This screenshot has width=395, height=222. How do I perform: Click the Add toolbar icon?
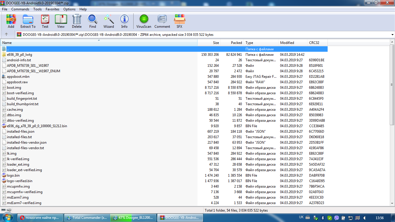pos(11,21)
